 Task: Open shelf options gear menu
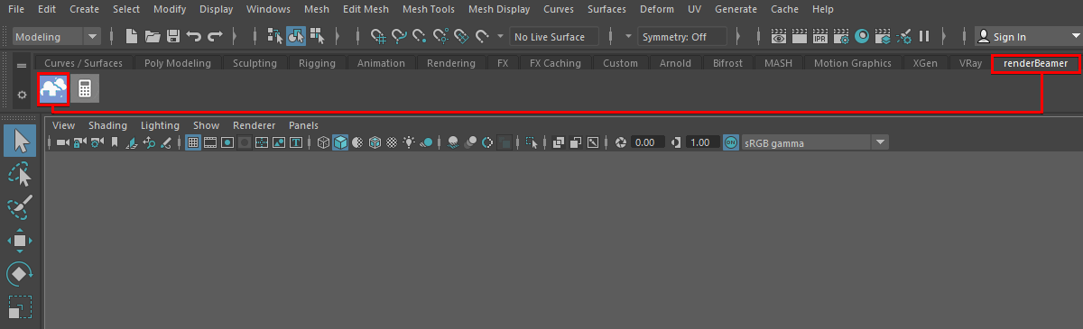pyautogui.click(x=22, y=95)
